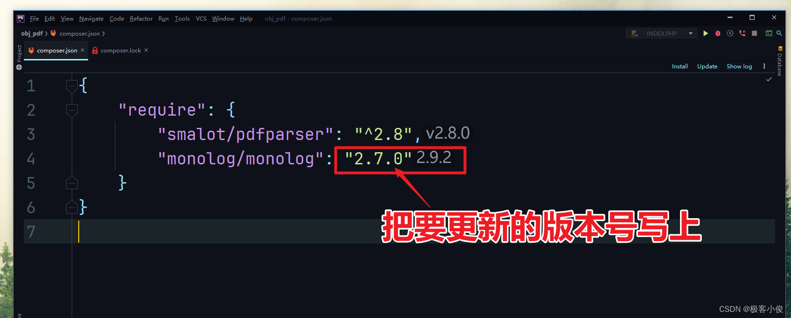791x318 pixels.
Task: Run with coverage icon
Action: pos(730,33)
